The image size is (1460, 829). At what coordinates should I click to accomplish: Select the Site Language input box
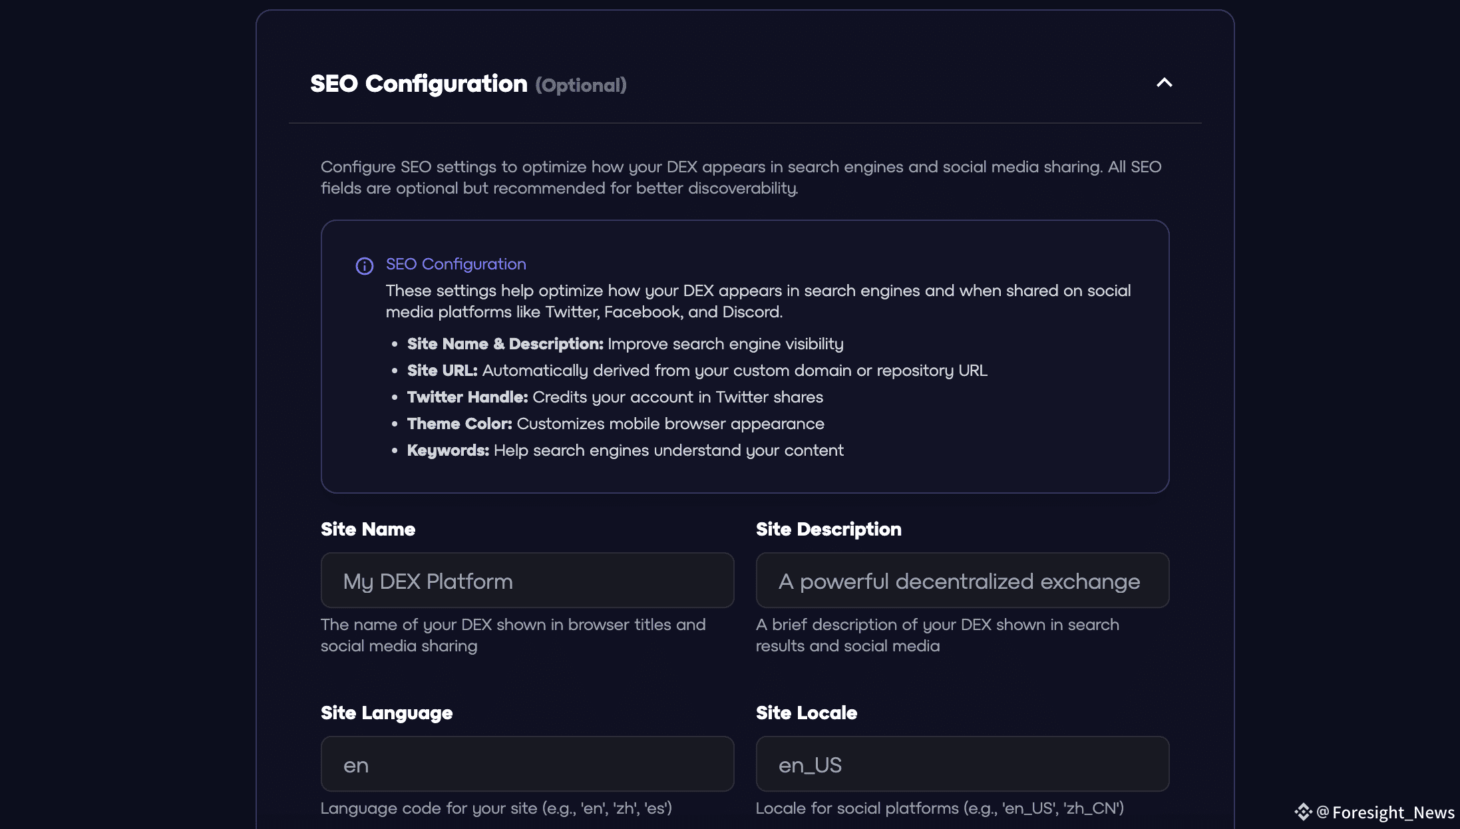[x=527, y=764]
